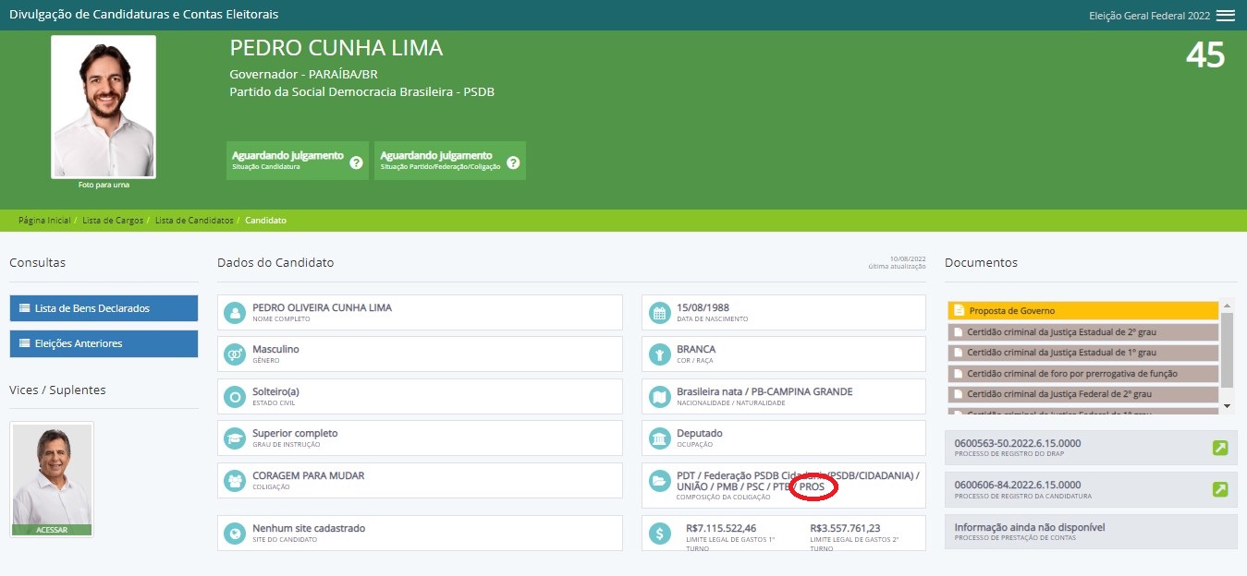Image resolution: width=1247 pixels, height=576 pixels.
Task: Click the person icon for Nome Completo
Action: point(235,313)
